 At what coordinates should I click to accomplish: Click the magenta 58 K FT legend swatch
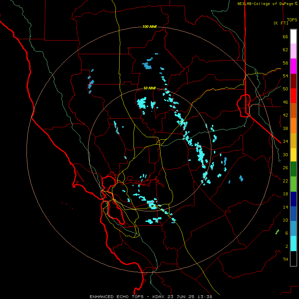tap(293, 66)
